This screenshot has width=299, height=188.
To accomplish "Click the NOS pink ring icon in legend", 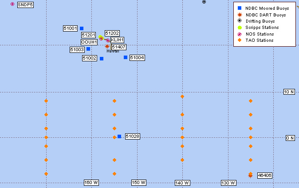I will 240,34.
